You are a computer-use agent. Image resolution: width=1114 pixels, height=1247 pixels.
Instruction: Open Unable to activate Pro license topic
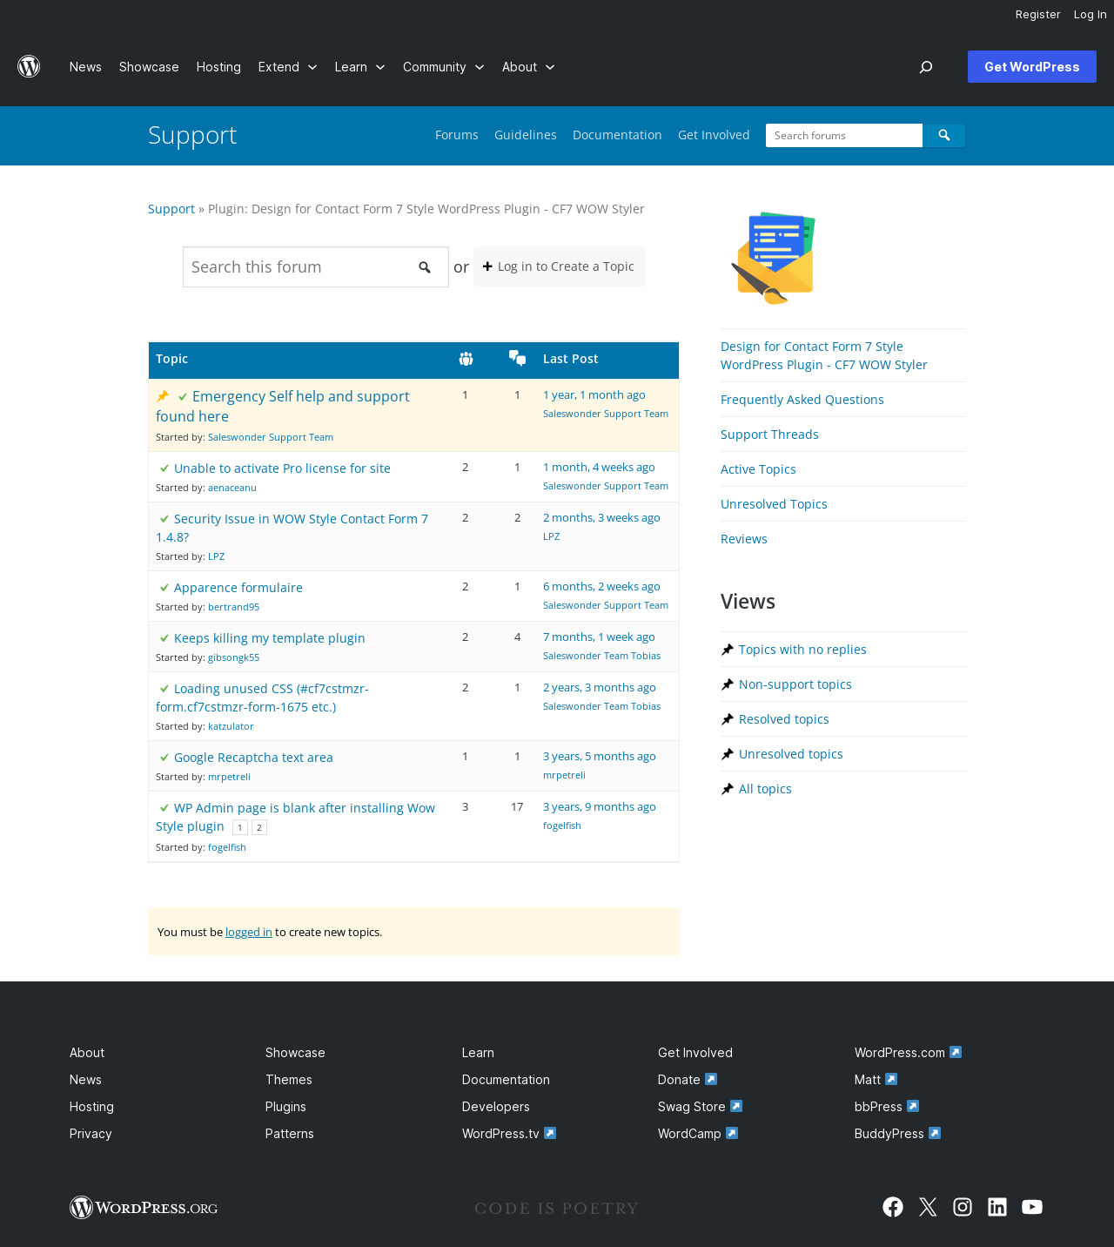[x=282, y=468]
